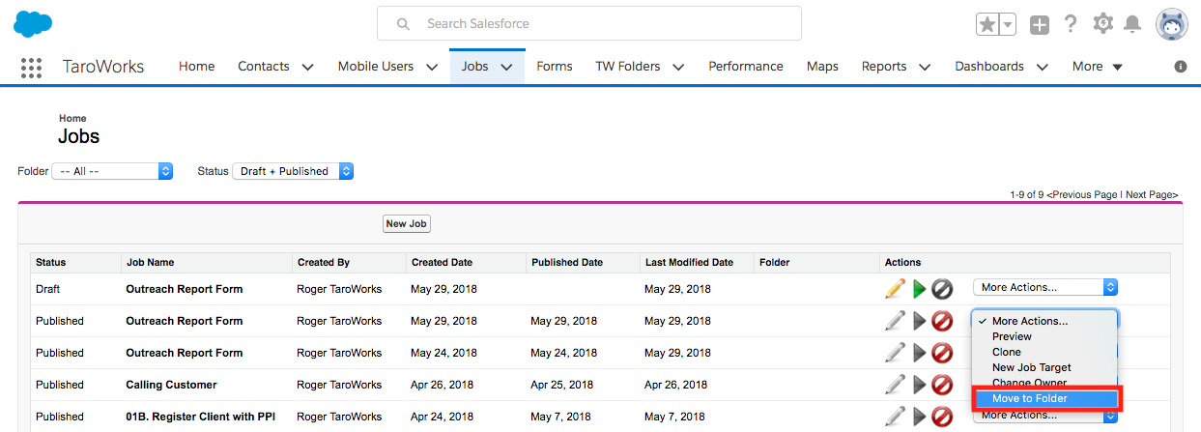Click pencil icon on Published job created May 29

coord(895,321)
